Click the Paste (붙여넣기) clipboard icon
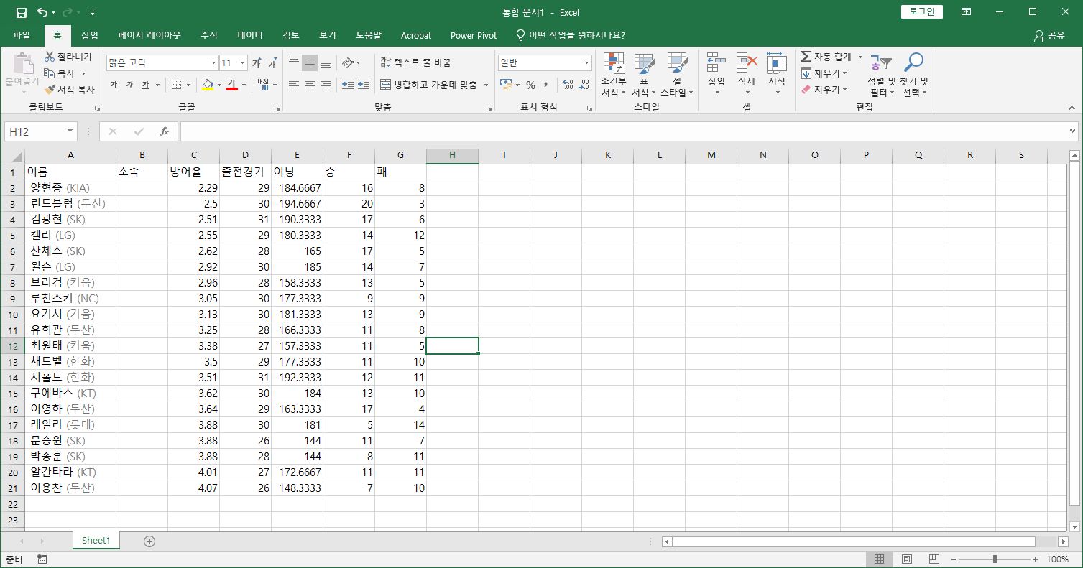Viewport: 1083px width, 568px height. 22,65
